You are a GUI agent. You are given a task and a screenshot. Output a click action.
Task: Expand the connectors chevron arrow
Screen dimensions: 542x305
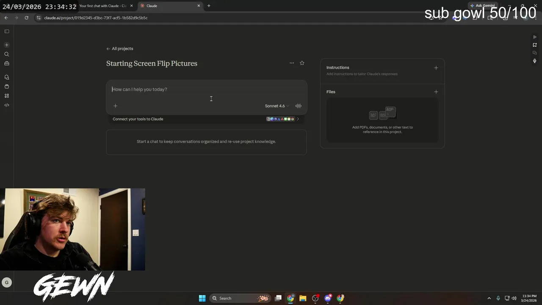pyautogui.click(x=298, y=119)
